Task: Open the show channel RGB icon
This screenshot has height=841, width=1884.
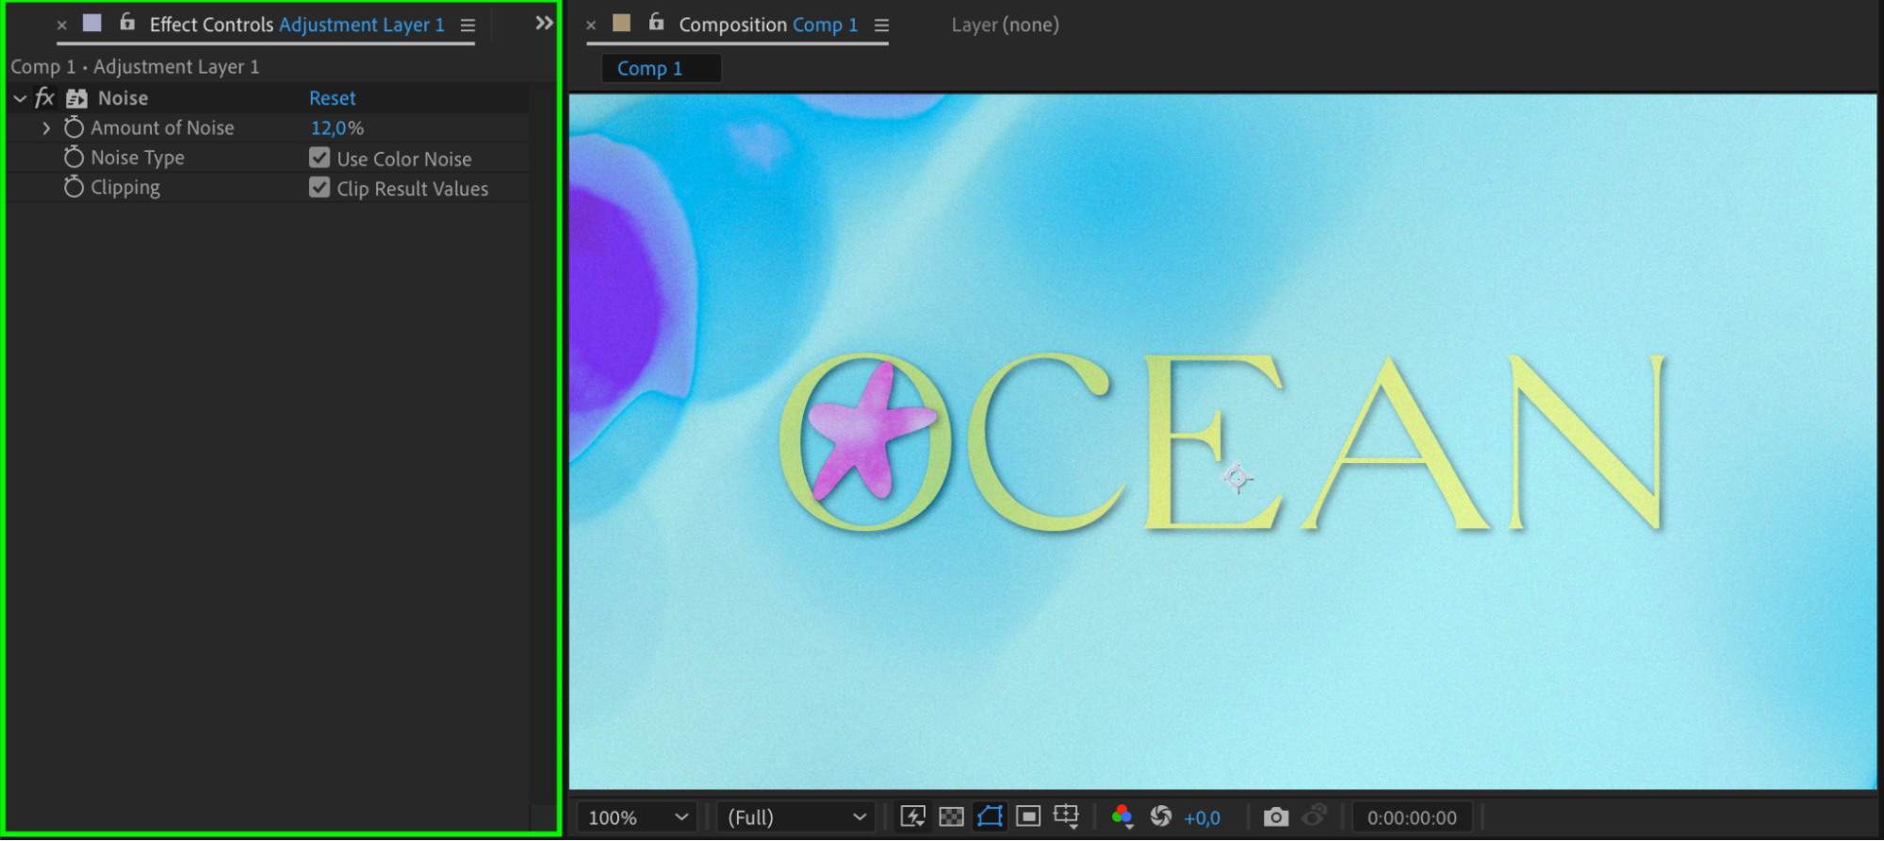Action: [x=1122, y=816]
